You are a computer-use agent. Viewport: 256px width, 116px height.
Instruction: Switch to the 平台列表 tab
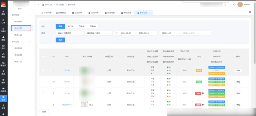coord(46,13)
